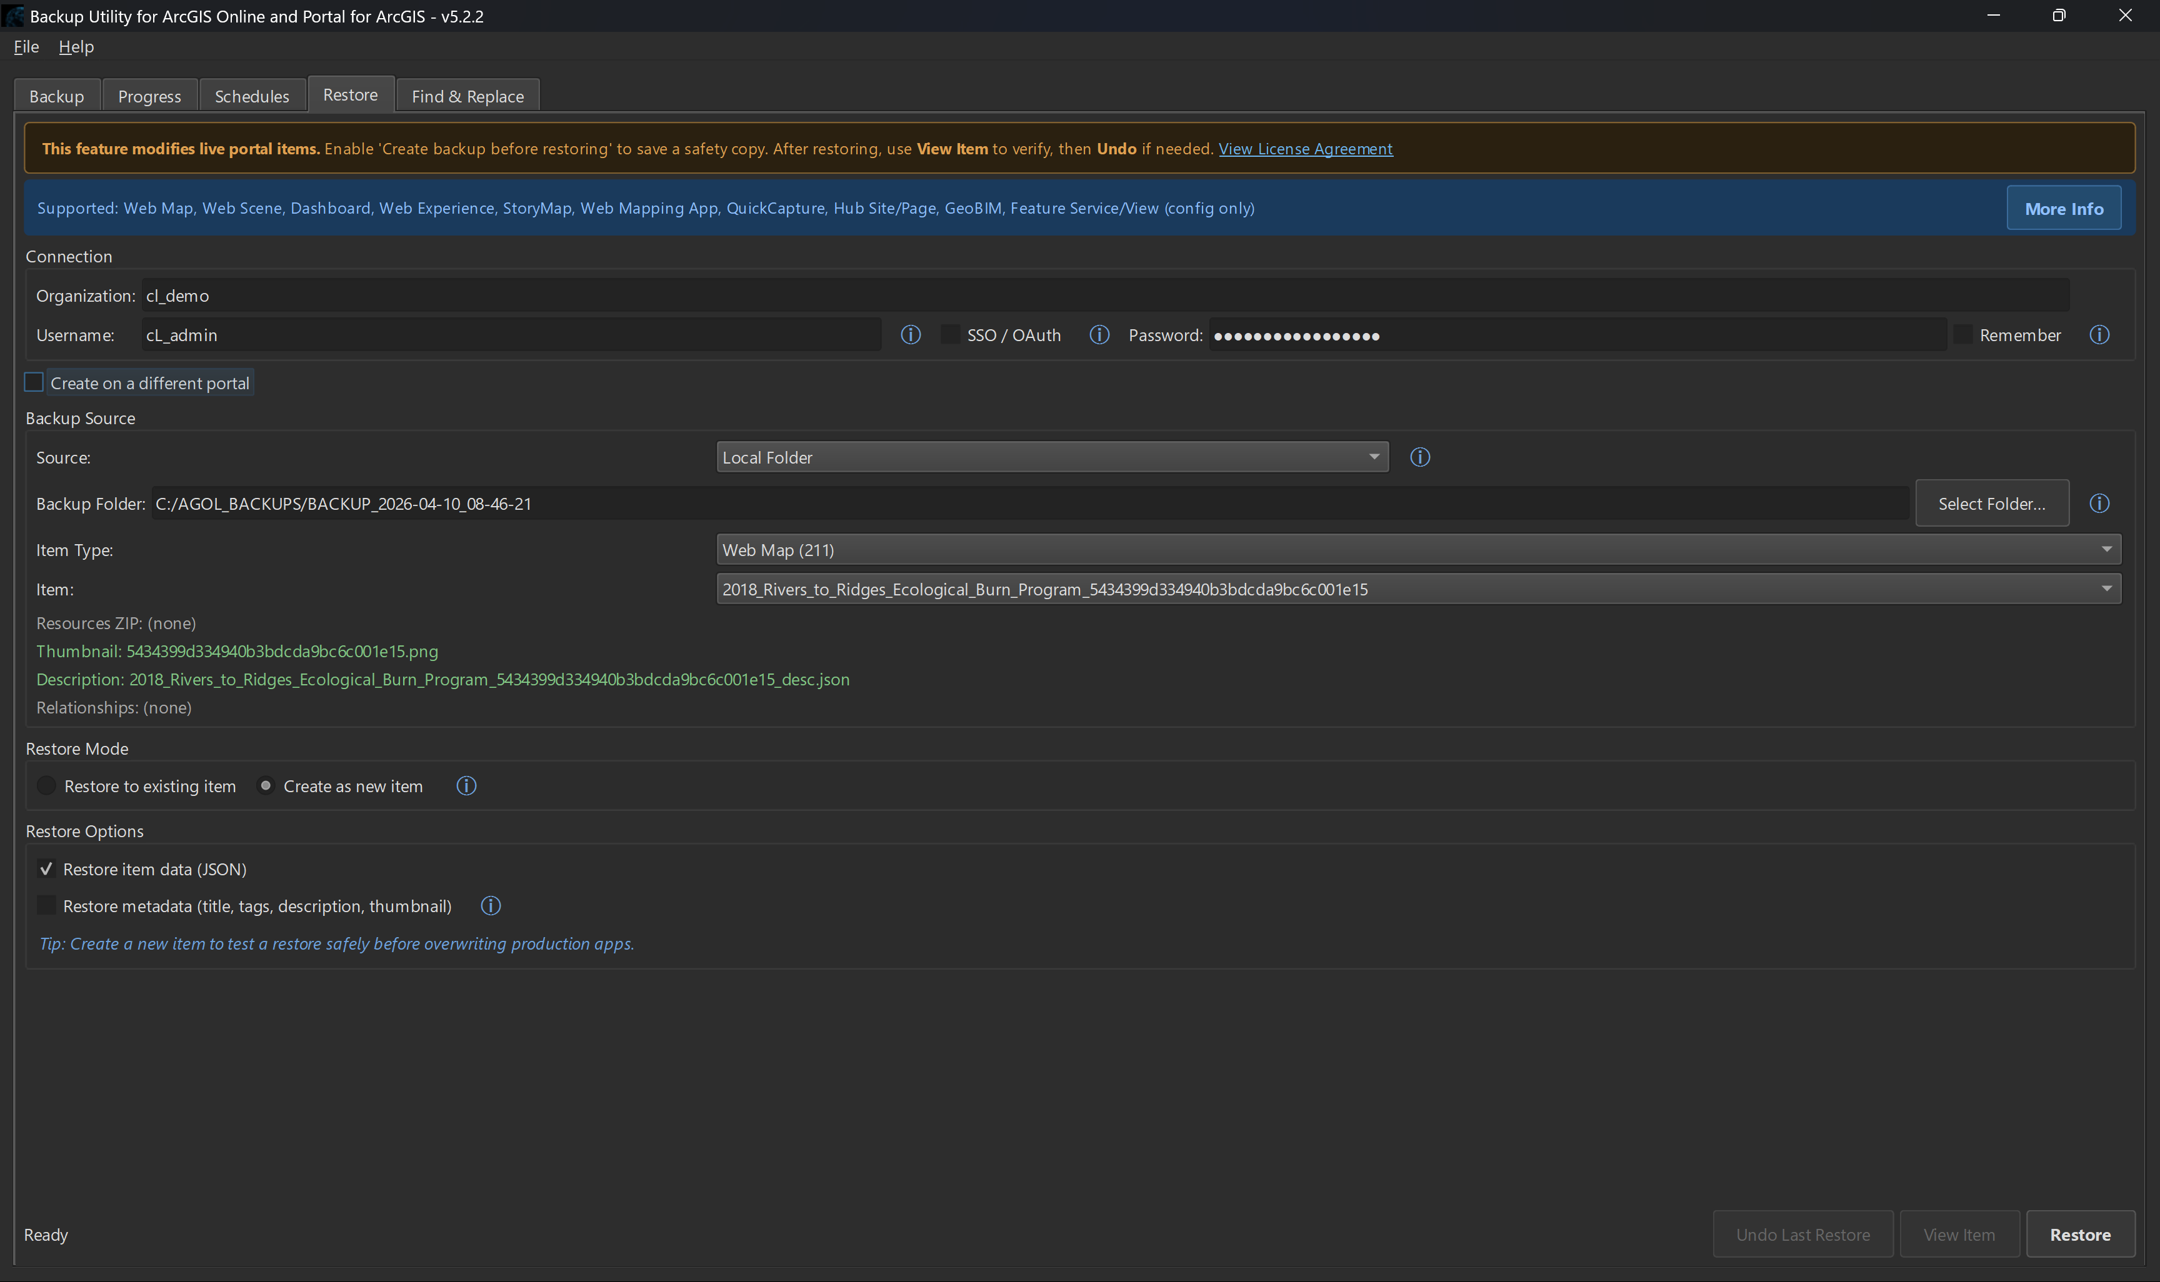2160x1282 pixels.
Task: Expand the Item Type Web Map dropdown
Action: click(1418, 549)
